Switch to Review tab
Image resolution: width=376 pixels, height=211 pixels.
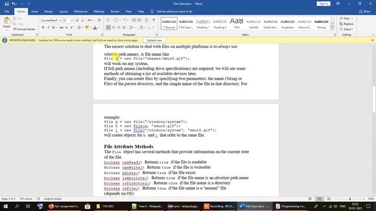115,12
